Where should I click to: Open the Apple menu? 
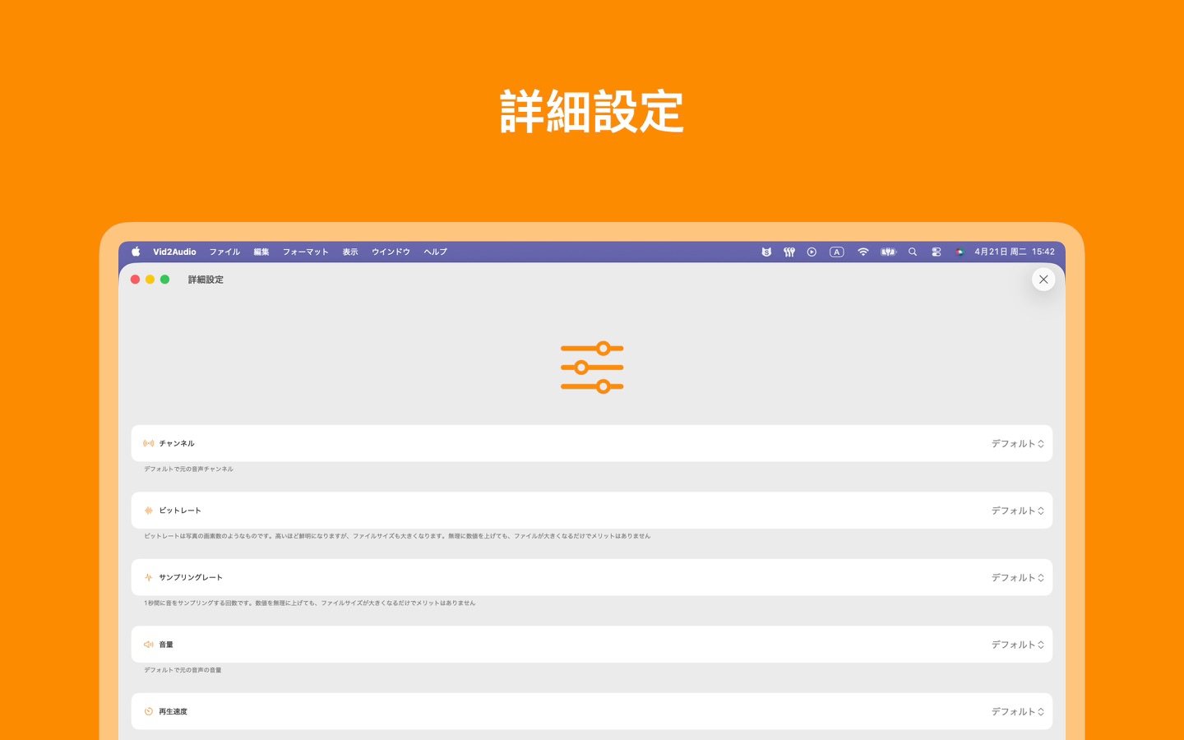click(136, 252)
